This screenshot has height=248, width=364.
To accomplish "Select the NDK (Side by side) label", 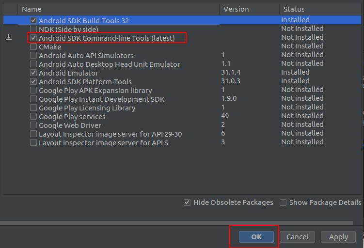I will point(68,30).
